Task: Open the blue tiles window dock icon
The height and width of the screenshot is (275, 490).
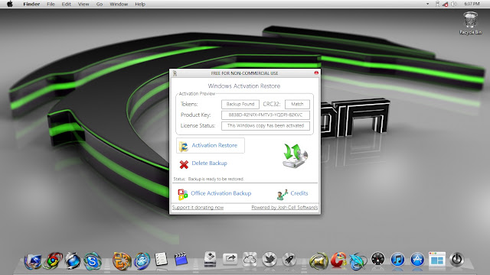Action: pos(437,260)
